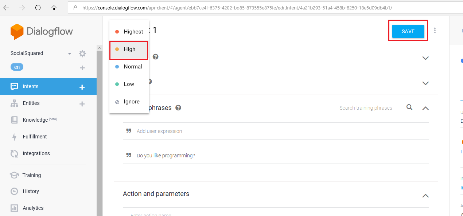Click the help icon beside Training phrases
The image size is (463, 216).
pyautogui.click(x=178, y=108)
